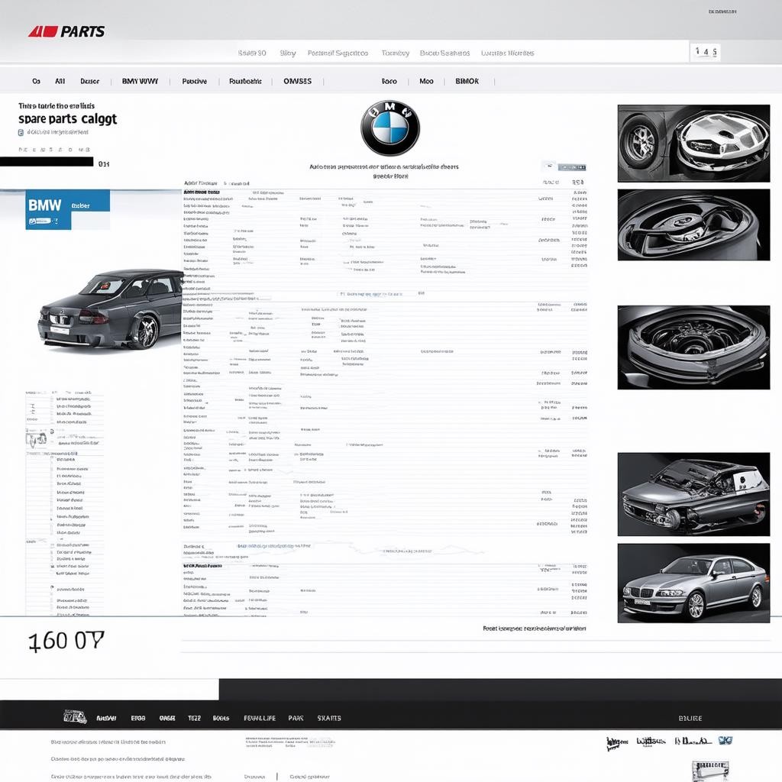Click the 'FEWLLIFE' footer link

260,718
